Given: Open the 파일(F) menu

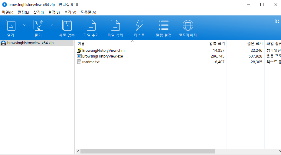Looking at the screenshot, I should pyautogui.click(x=8, y=12).
